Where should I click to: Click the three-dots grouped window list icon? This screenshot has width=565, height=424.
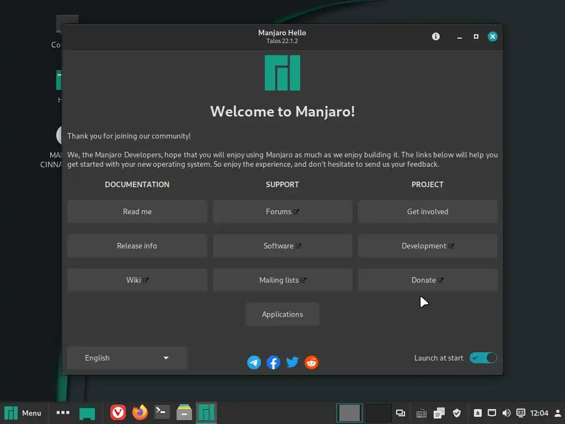63,412
